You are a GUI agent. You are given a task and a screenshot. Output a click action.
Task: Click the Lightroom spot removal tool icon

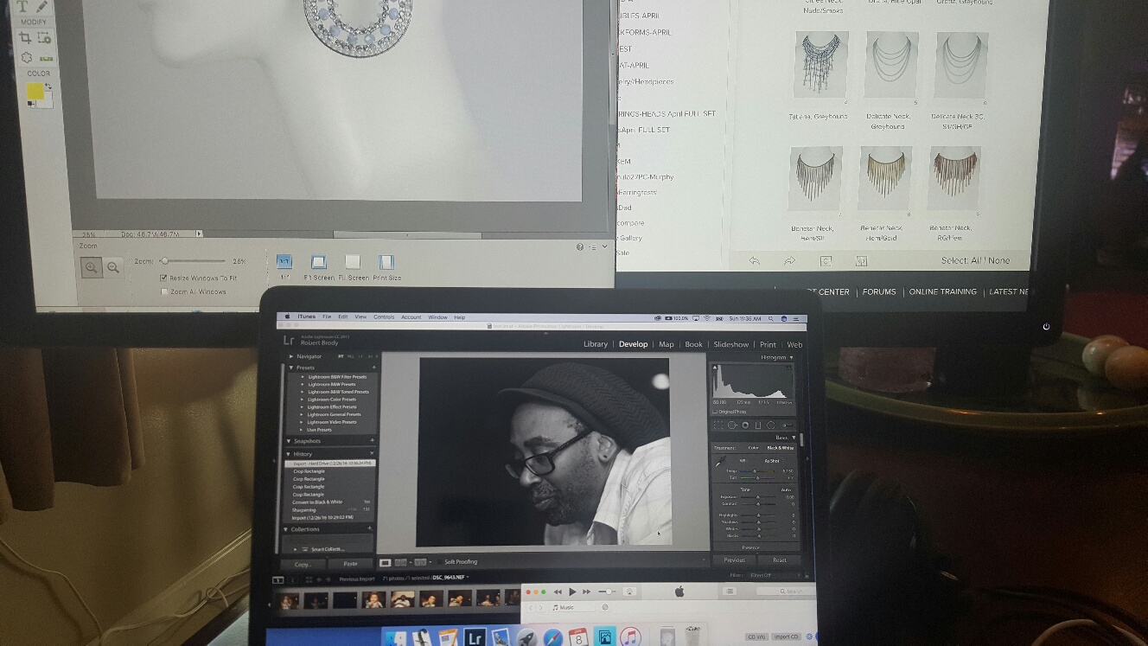(732, 425)
